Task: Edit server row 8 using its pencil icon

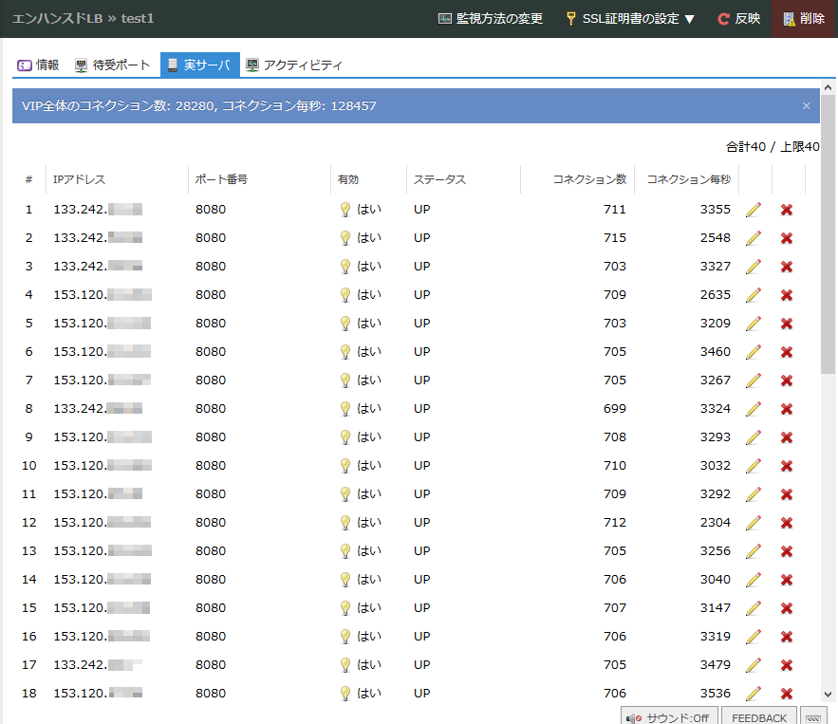Action: click(754, 409)
